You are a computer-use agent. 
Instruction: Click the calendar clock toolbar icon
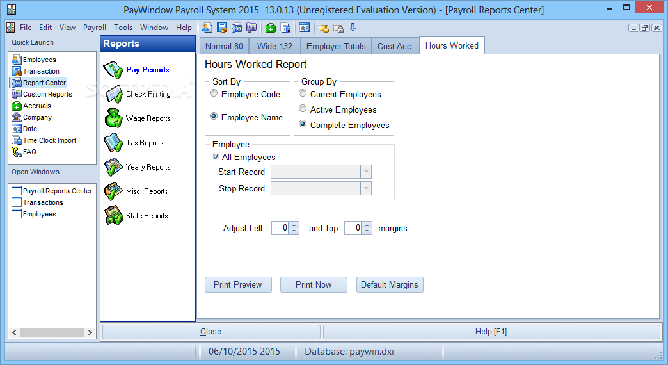305,28
